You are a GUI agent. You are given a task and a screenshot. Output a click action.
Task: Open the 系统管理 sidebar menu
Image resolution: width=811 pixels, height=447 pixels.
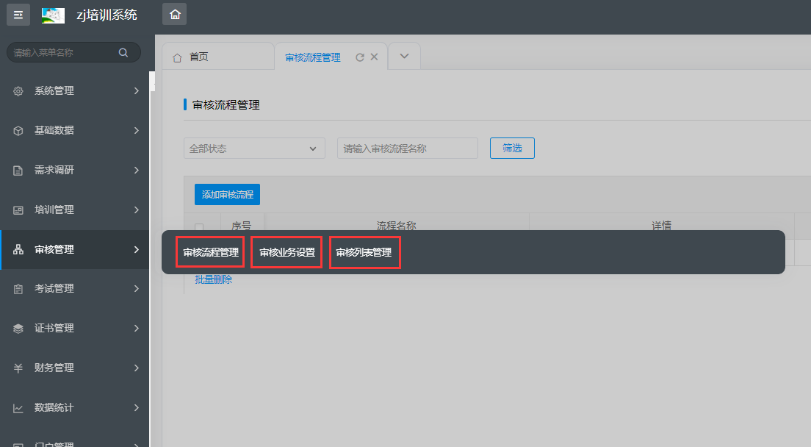click(74, 91)
